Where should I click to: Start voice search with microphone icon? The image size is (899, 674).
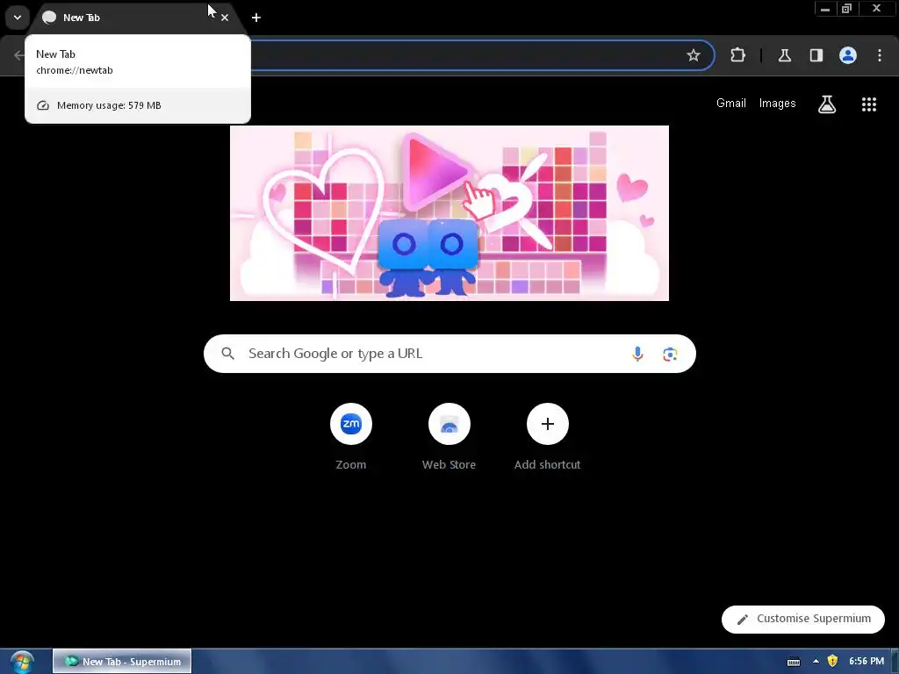637,355
